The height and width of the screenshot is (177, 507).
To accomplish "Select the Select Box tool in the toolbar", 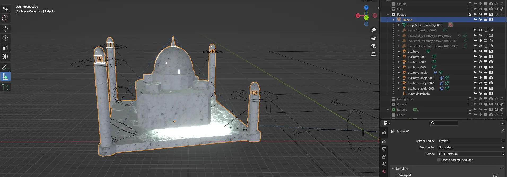I will pyautogui.click(x=5, y=9).
